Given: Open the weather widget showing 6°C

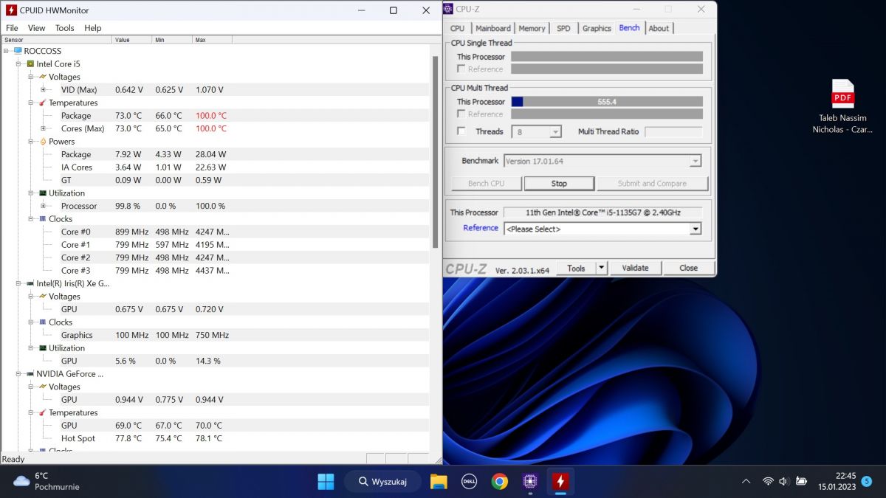Looking at the screenshot, I should pos(46,481).
